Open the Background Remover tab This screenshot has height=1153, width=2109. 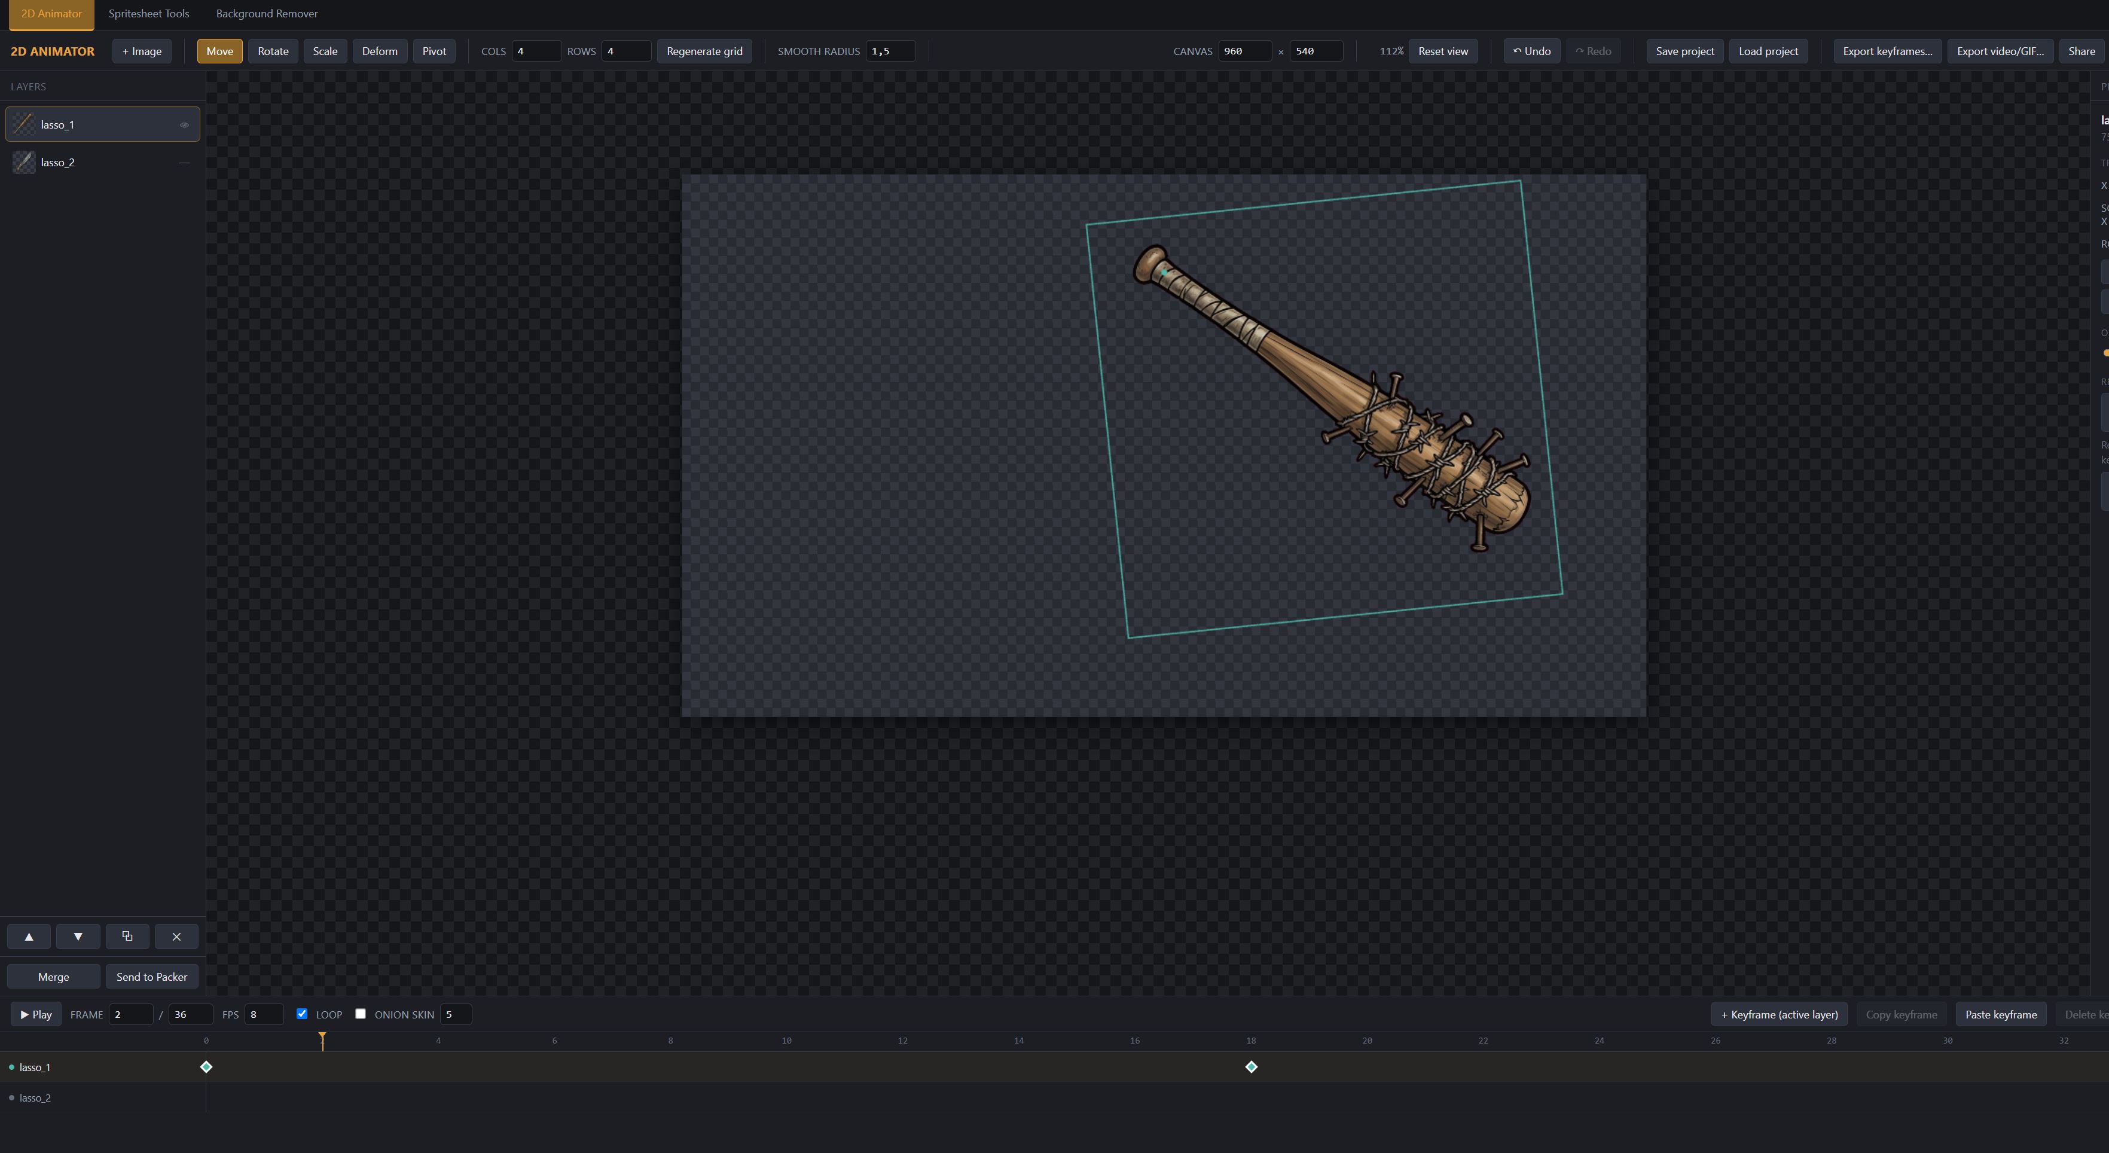267,14
